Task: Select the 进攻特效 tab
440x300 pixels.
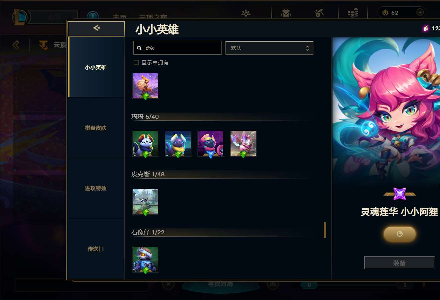Action: coord(96,188)
